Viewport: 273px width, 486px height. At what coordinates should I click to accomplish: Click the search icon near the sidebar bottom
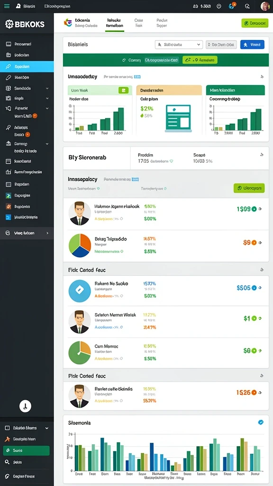coord(8,462)
